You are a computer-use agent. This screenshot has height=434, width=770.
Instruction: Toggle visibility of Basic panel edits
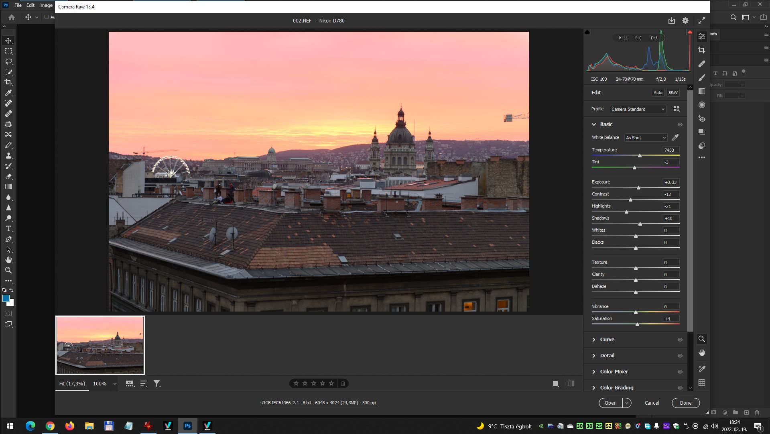[x=680, y=124]
